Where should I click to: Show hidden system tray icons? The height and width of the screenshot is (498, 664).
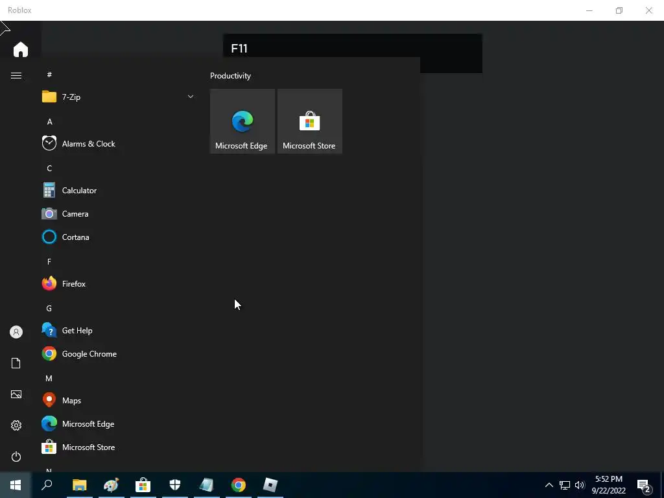549,485
